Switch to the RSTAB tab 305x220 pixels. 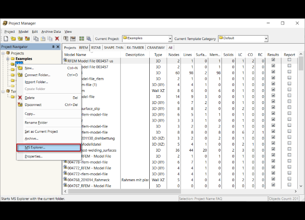click(96, 48)
